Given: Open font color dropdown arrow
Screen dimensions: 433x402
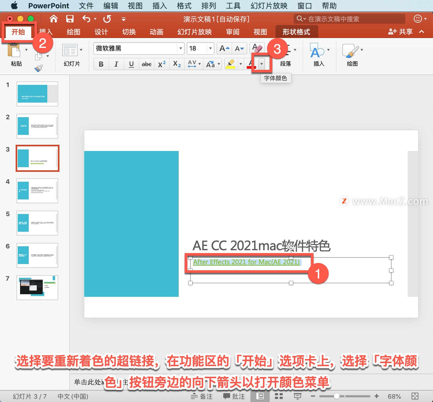Looking at the screenshot, I should pos(261,64).
